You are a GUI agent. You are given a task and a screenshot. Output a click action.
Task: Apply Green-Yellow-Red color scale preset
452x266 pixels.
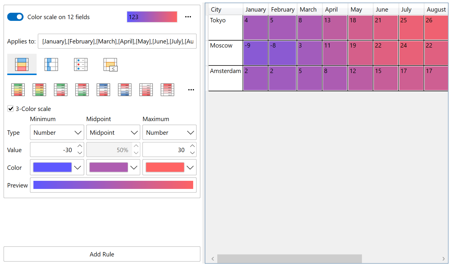coord(18,90)
